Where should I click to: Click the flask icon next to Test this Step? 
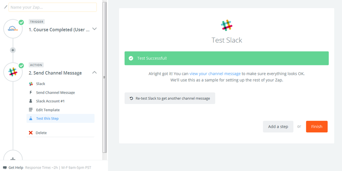point(31,118)
